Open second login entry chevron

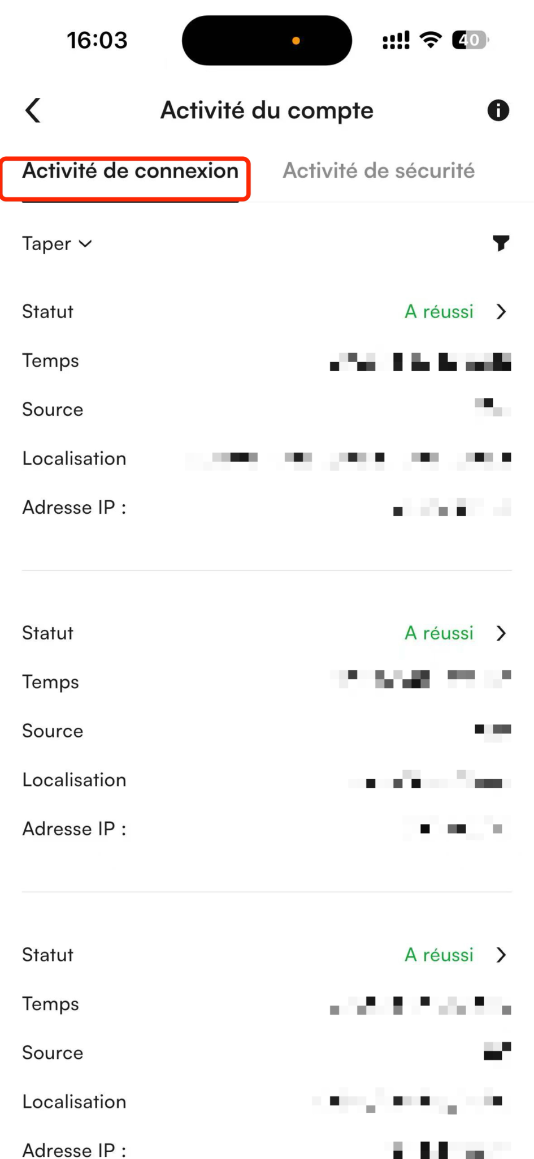501,633
